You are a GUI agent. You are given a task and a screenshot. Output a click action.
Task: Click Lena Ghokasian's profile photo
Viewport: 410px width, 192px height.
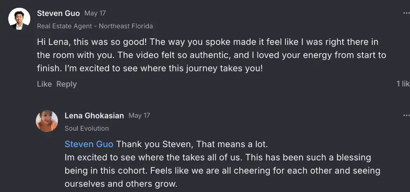tap(47, 121)
